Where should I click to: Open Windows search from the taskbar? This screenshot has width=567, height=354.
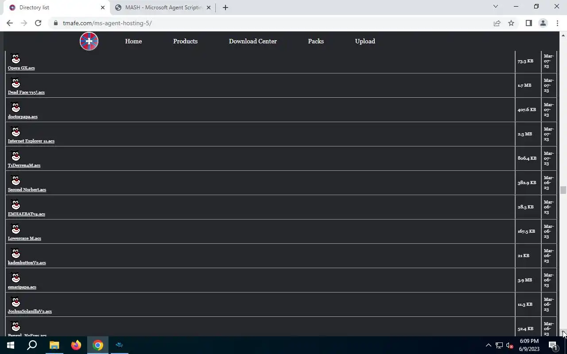tap(32, 345)
